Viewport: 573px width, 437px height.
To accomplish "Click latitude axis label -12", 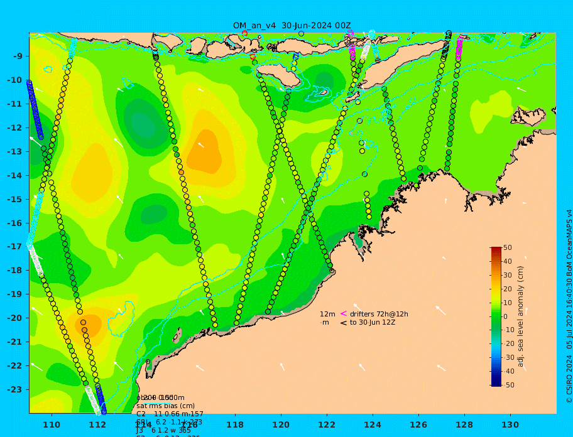I will (x=15, y=128).
